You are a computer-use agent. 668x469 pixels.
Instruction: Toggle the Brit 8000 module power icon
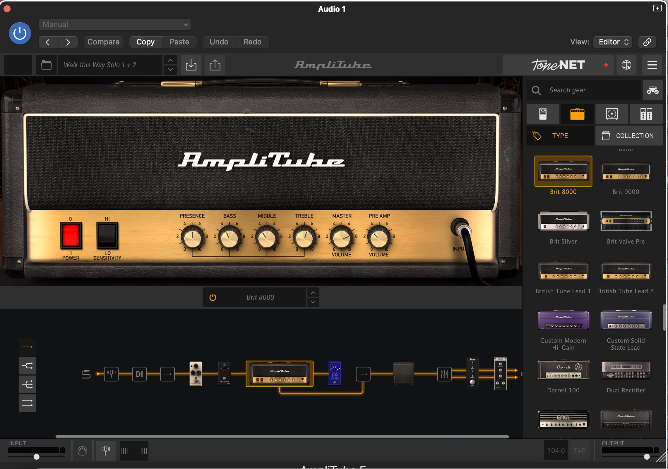click(213, 297)
